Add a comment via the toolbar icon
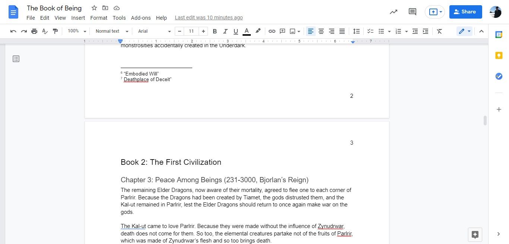Image resolution: width=509 pixels, height=244 pixels. 282,31
